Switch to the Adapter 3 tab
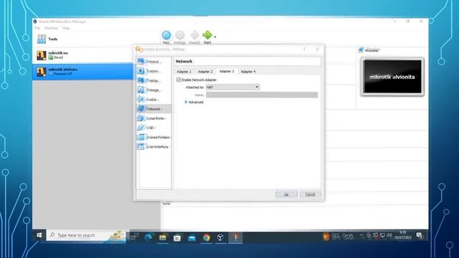 (x=227, y=71)
